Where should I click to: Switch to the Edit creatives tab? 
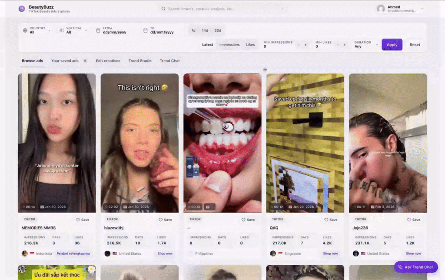[108, 61]
